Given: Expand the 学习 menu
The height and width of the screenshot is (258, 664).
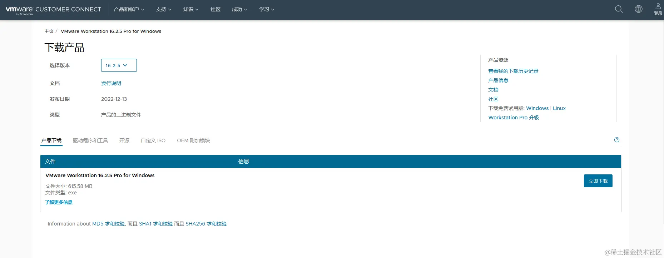Looking at the screenshot, I should 267,9.
